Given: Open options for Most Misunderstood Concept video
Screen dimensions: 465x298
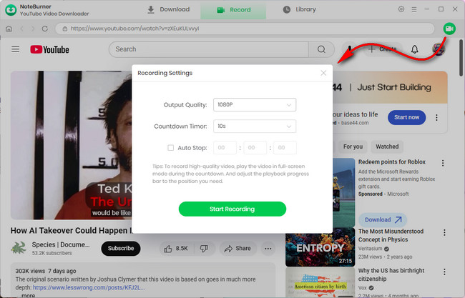Looking at the screenshot, I should point(444,232).
